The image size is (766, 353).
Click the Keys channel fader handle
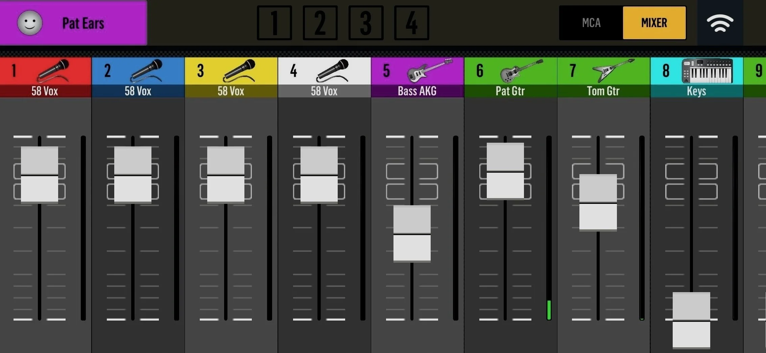coord(691,320)
